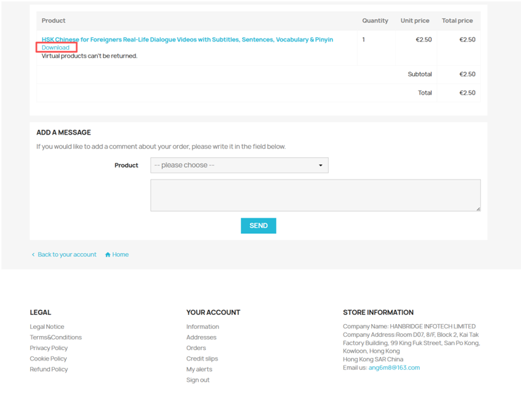The width and height of the screenshot is (521, 409).
Task: Go back to your account link
Action: click(x=67, y=254)
